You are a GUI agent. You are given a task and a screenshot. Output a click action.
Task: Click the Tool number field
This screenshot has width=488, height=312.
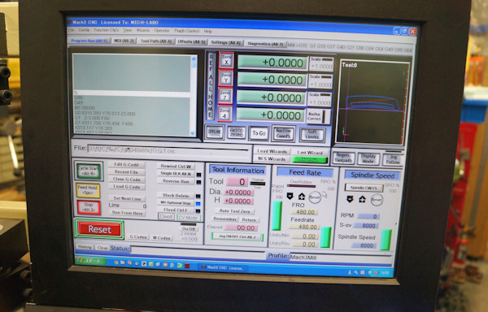[237, 182]
